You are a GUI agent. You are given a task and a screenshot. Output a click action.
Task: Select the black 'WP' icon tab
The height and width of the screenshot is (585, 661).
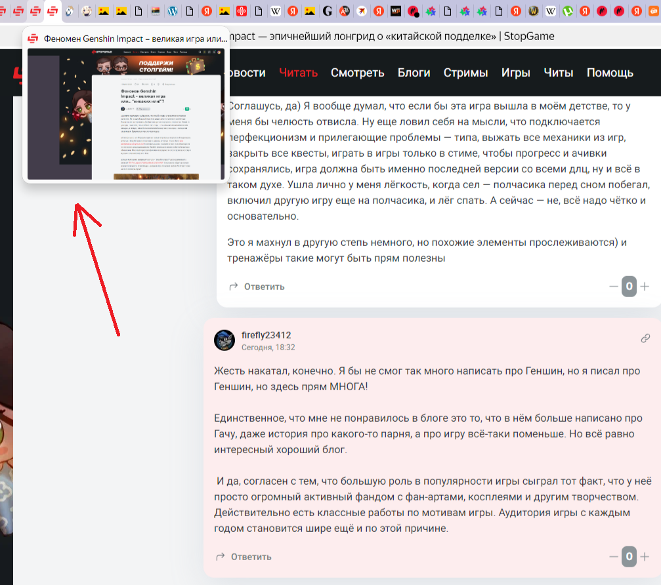pyautogui.click(x=395, y=11)
